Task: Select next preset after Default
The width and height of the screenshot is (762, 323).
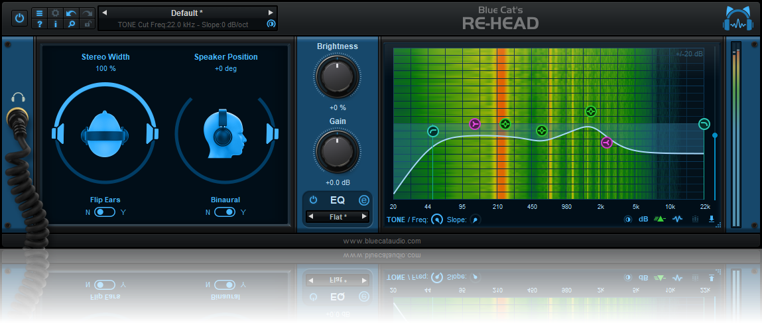Action: click(x=270, y=13)
